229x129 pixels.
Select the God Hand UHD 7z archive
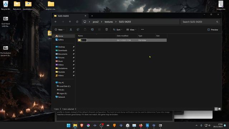6,21
